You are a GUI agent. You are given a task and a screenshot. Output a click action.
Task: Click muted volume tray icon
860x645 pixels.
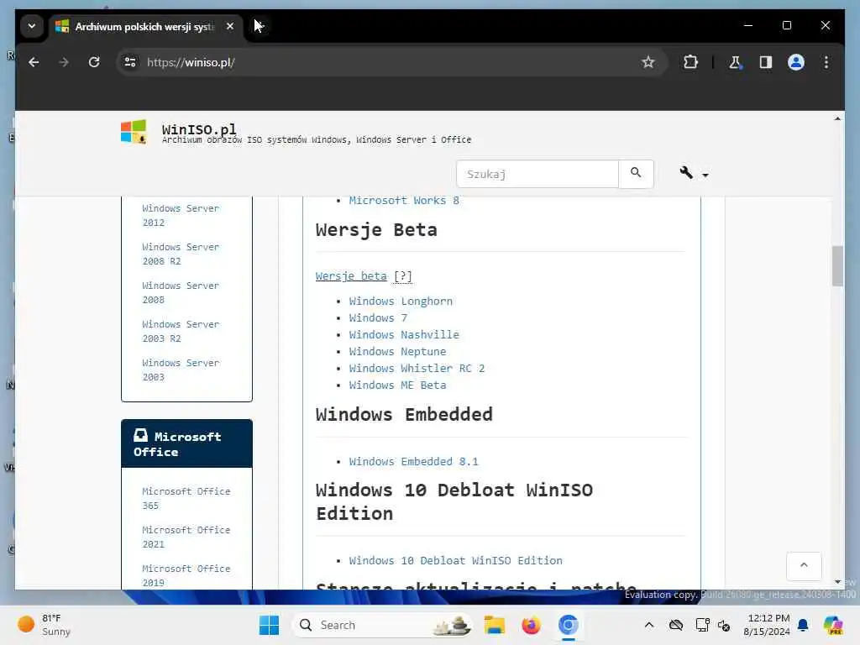tap(724, 625)
